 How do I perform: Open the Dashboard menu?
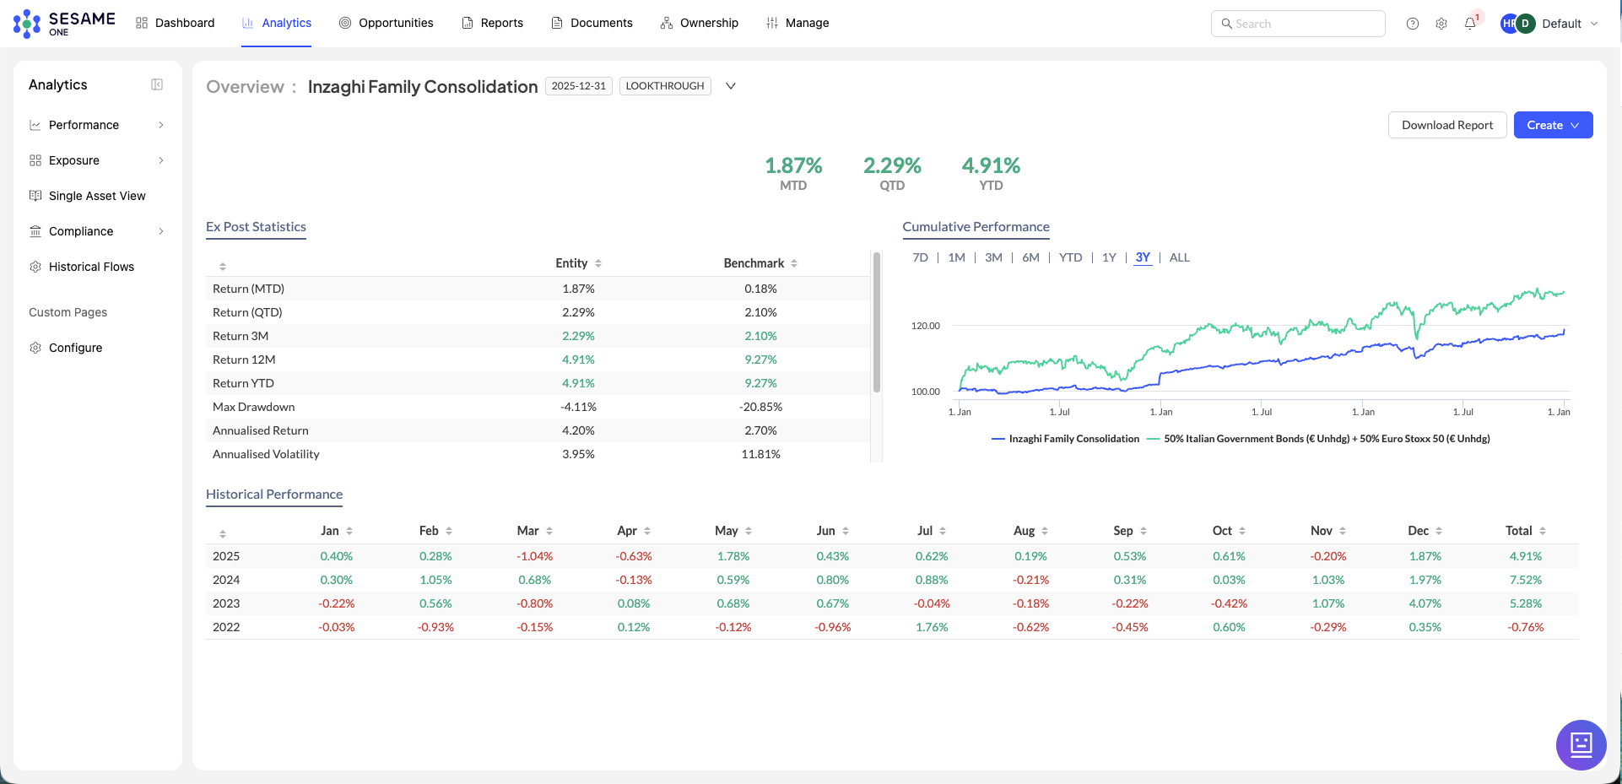point(176,23)
